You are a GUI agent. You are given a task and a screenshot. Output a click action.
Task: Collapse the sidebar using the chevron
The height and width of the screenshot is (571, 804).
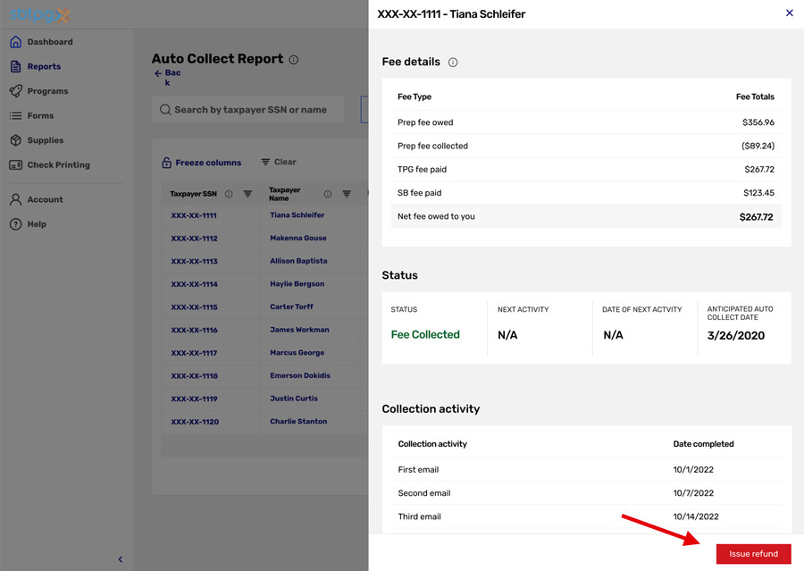point(120,558)
